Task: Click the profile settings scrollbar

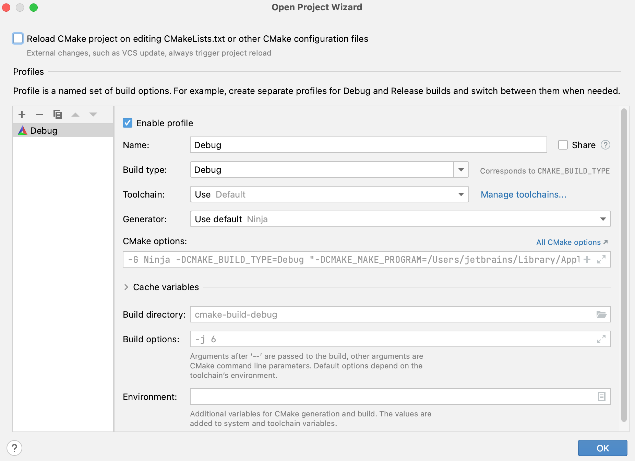Action: pos(624,265)
